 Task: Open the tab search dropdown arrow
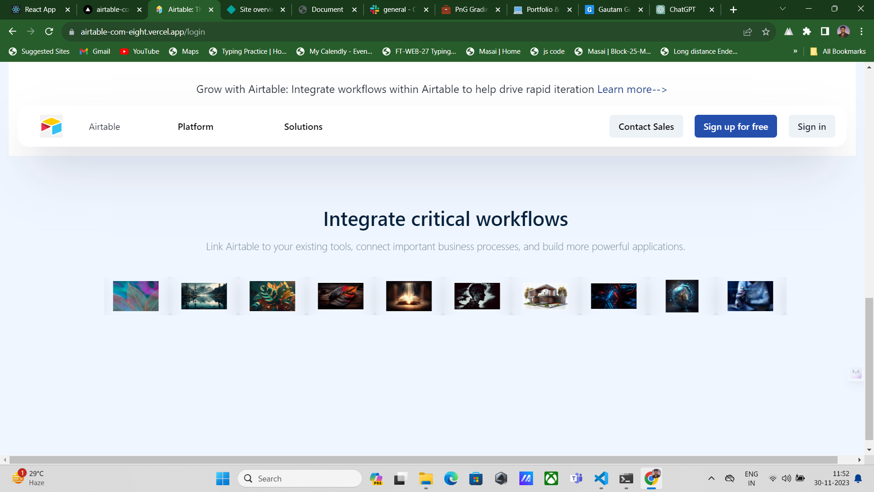coord(783,9)
